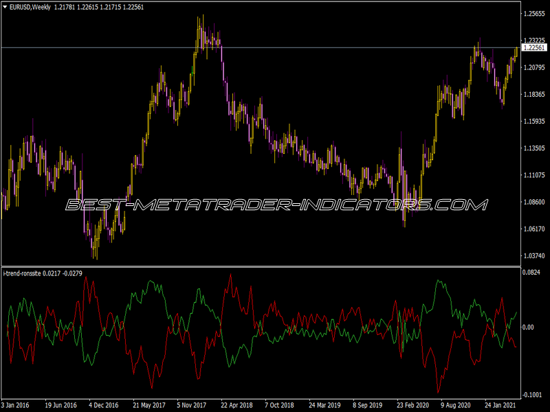Click the 1.08600 price axis value
The image size is (550, 412).
pyautogui.click(x=534, y=202)
